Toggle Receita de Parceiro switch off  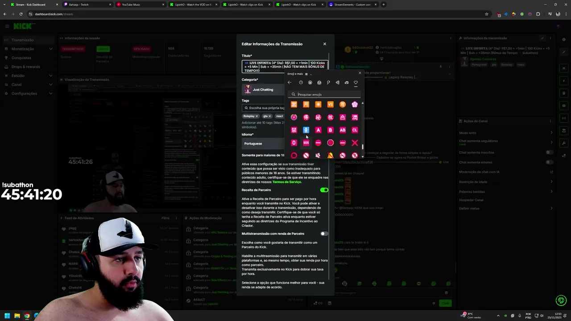[324, 190]
